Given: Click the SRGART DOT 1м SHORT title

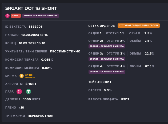Looking at the screenshot, I should coord(31,9).
